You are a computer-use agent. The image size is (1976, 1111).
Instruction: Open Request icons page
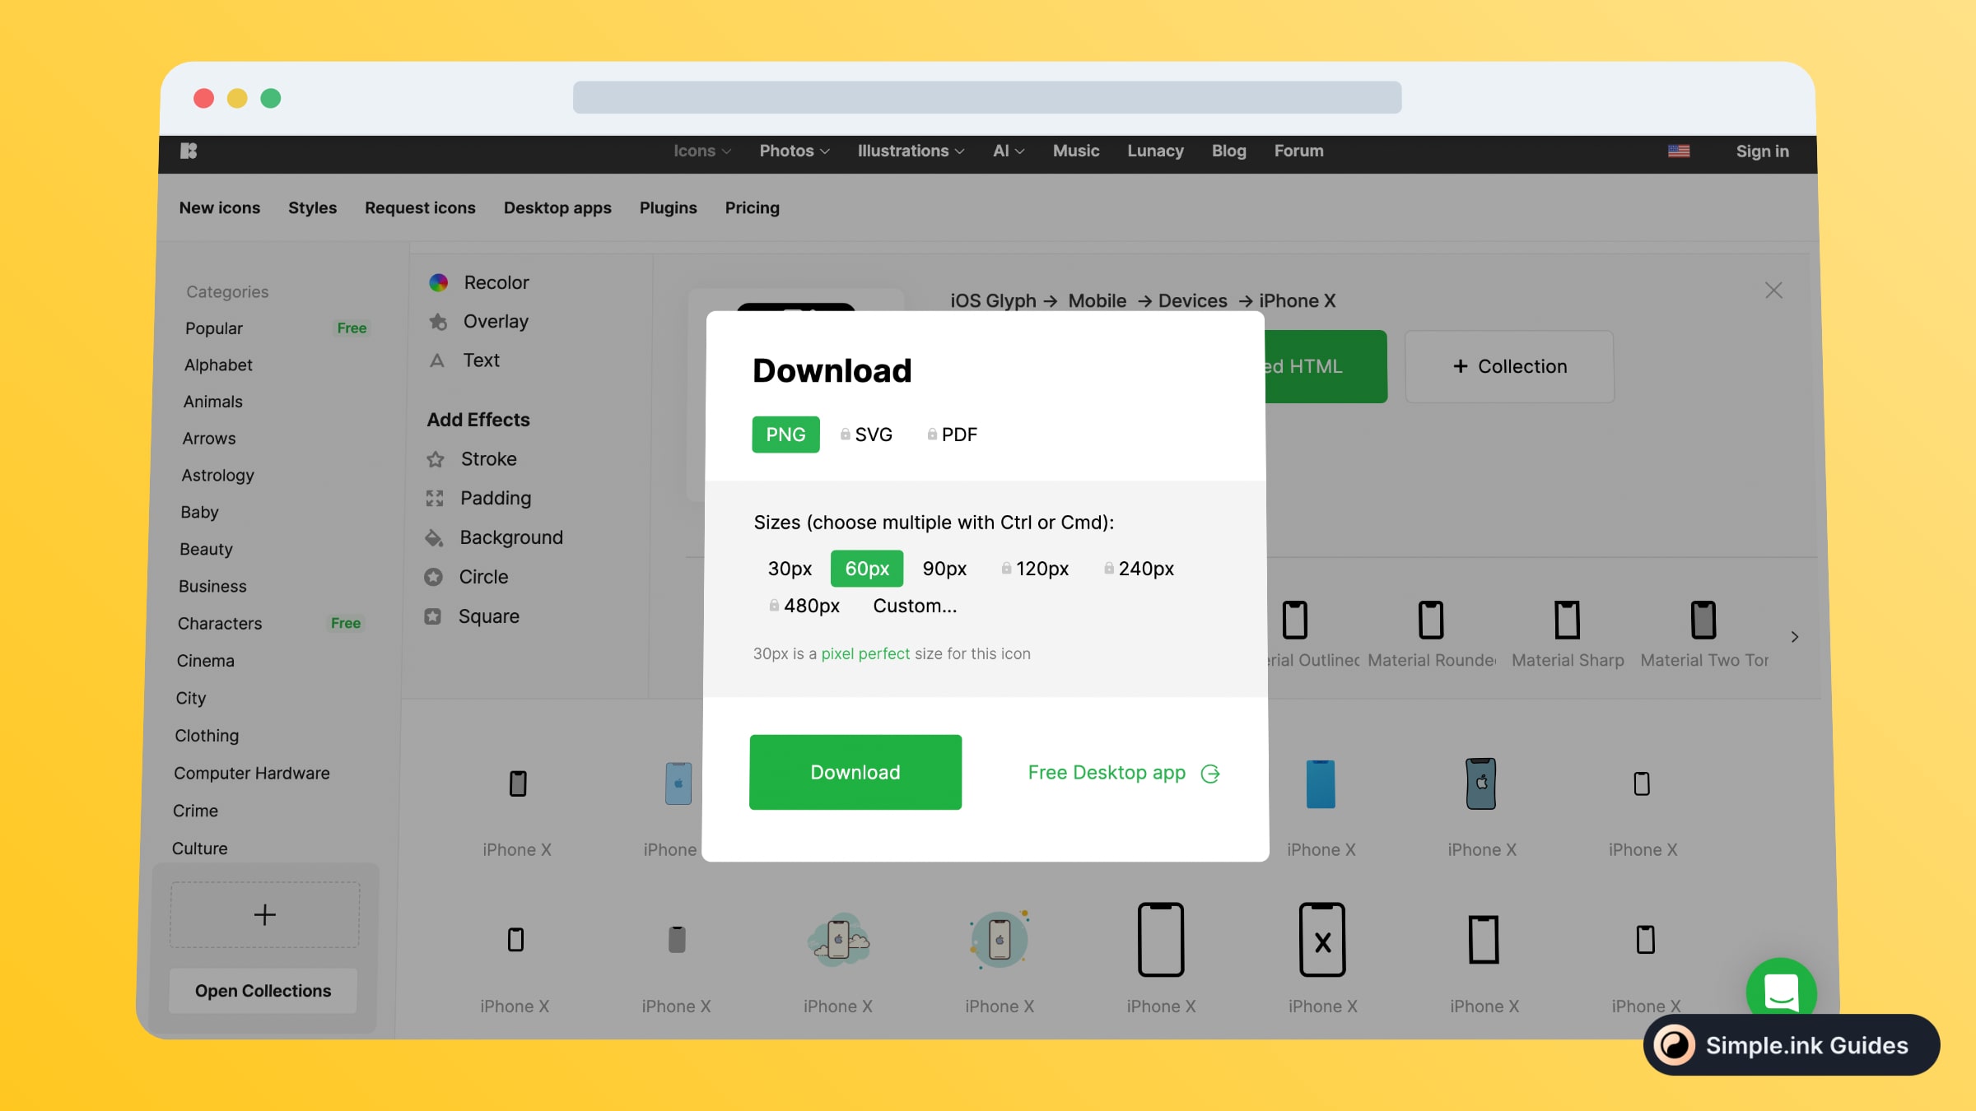(x=420, y=208)
